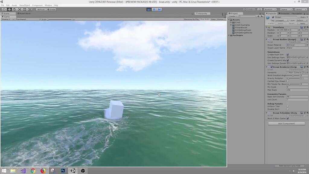Open the Layer dropdown set to Default
This screenshot has height=174, width=309.
tap(302, 20)
